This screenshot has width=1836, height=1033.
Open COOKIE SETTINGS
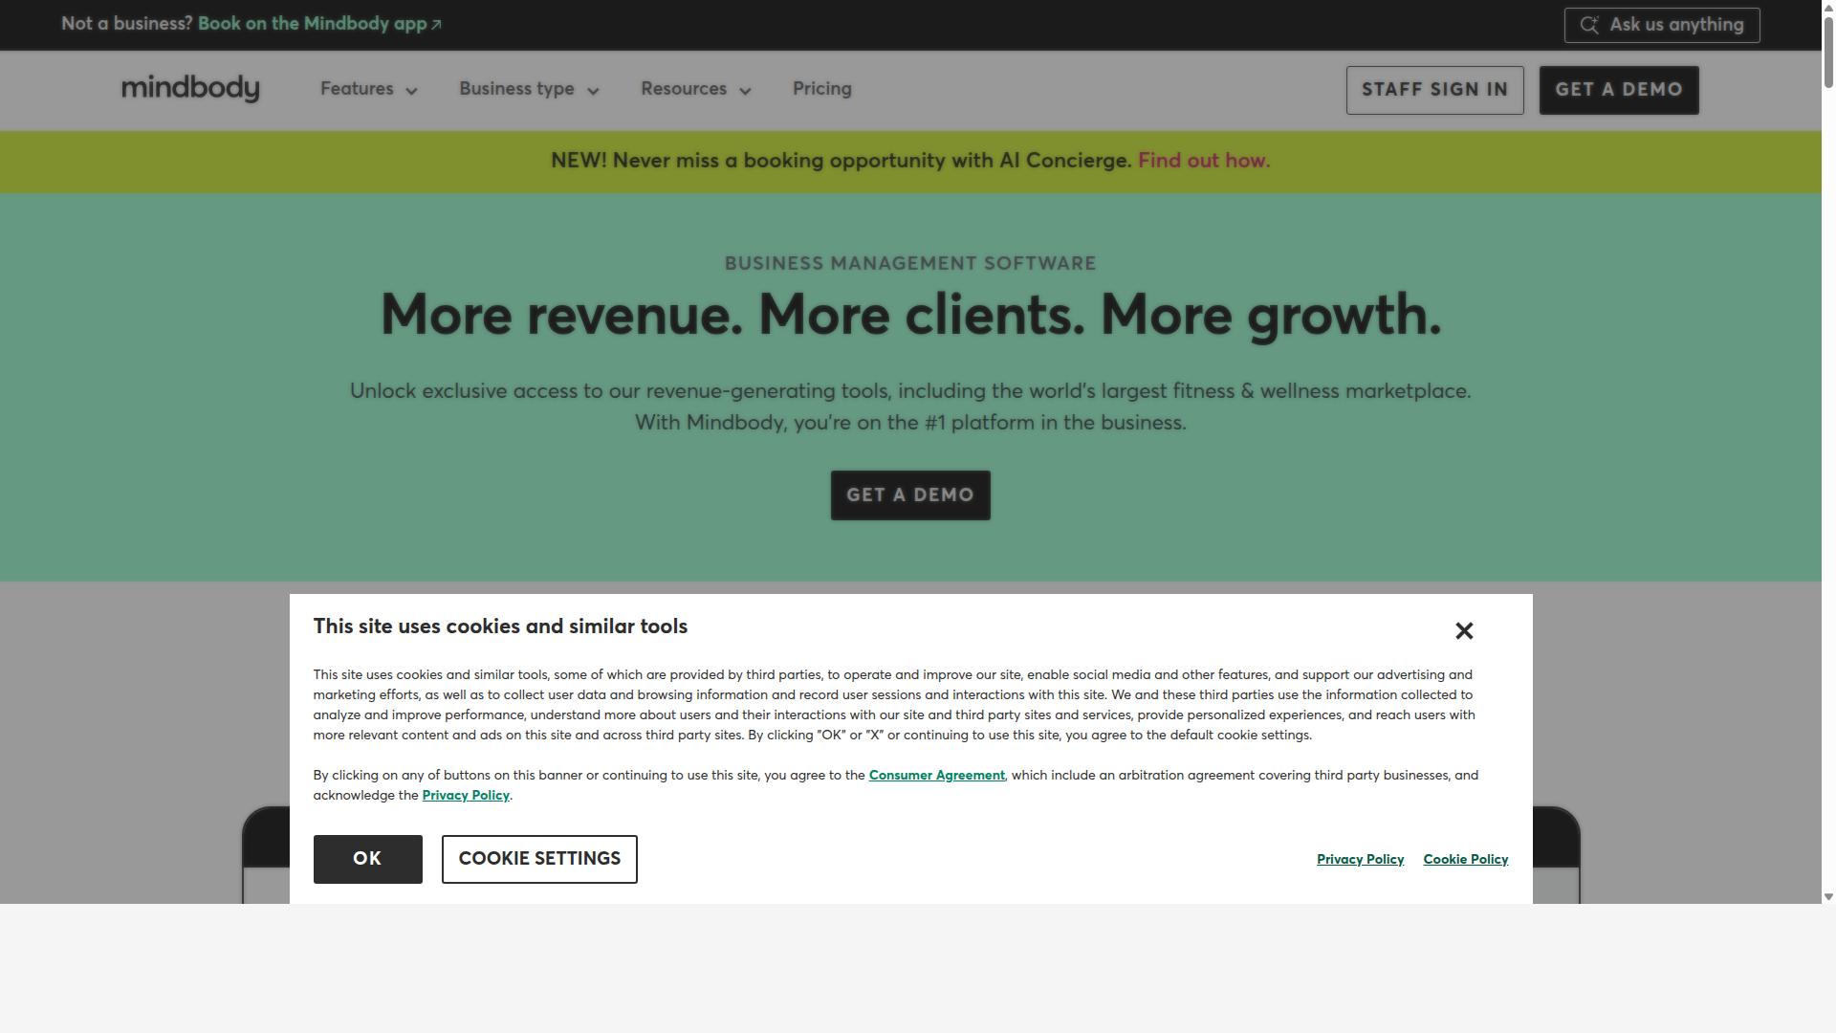(539, 859)
